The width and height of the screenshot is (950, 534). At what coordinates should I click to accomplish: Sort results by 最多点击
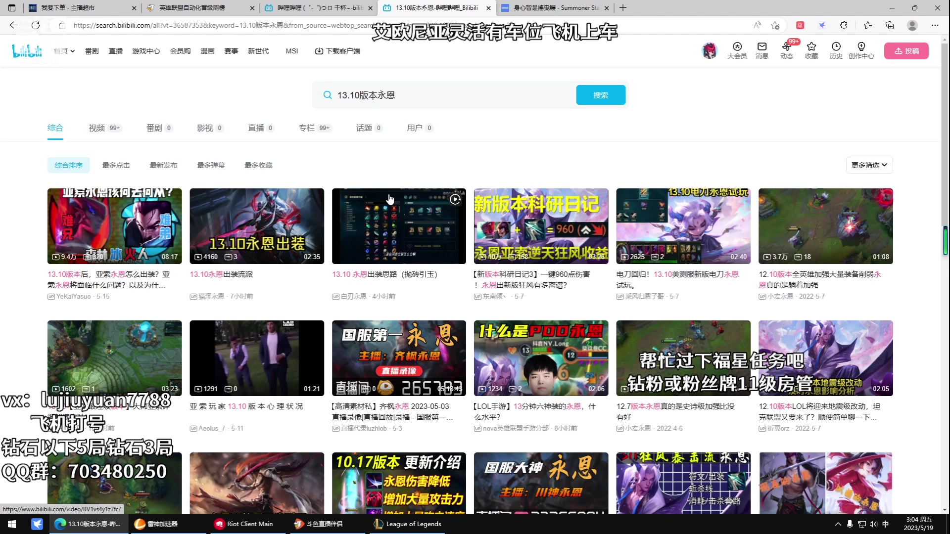coord(116,165)
